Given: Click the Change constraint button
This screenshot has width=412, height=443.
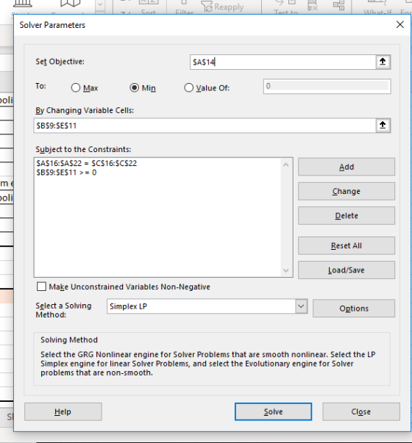Looking at the screenshot, I should [x=347, y=191].
